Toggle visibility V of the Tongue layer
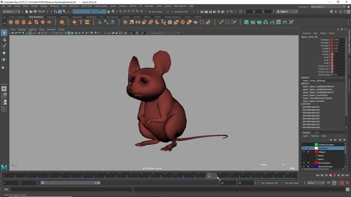Screen dimensions: 351x197 click(x=304, y=152)
